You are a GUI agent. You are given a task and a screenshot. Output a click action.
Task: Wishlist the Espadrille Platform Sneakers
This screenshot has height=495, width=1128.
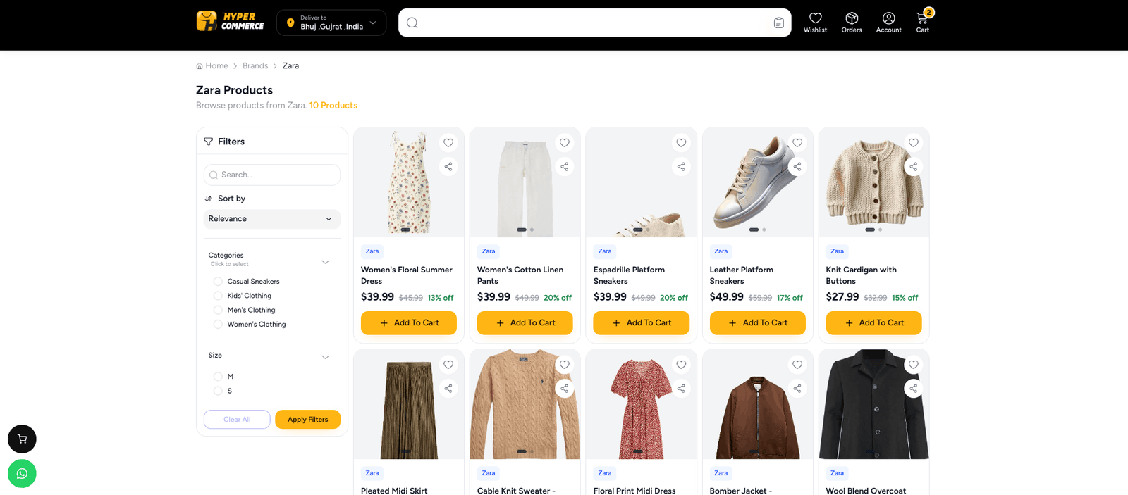click(x=681, y=143)
